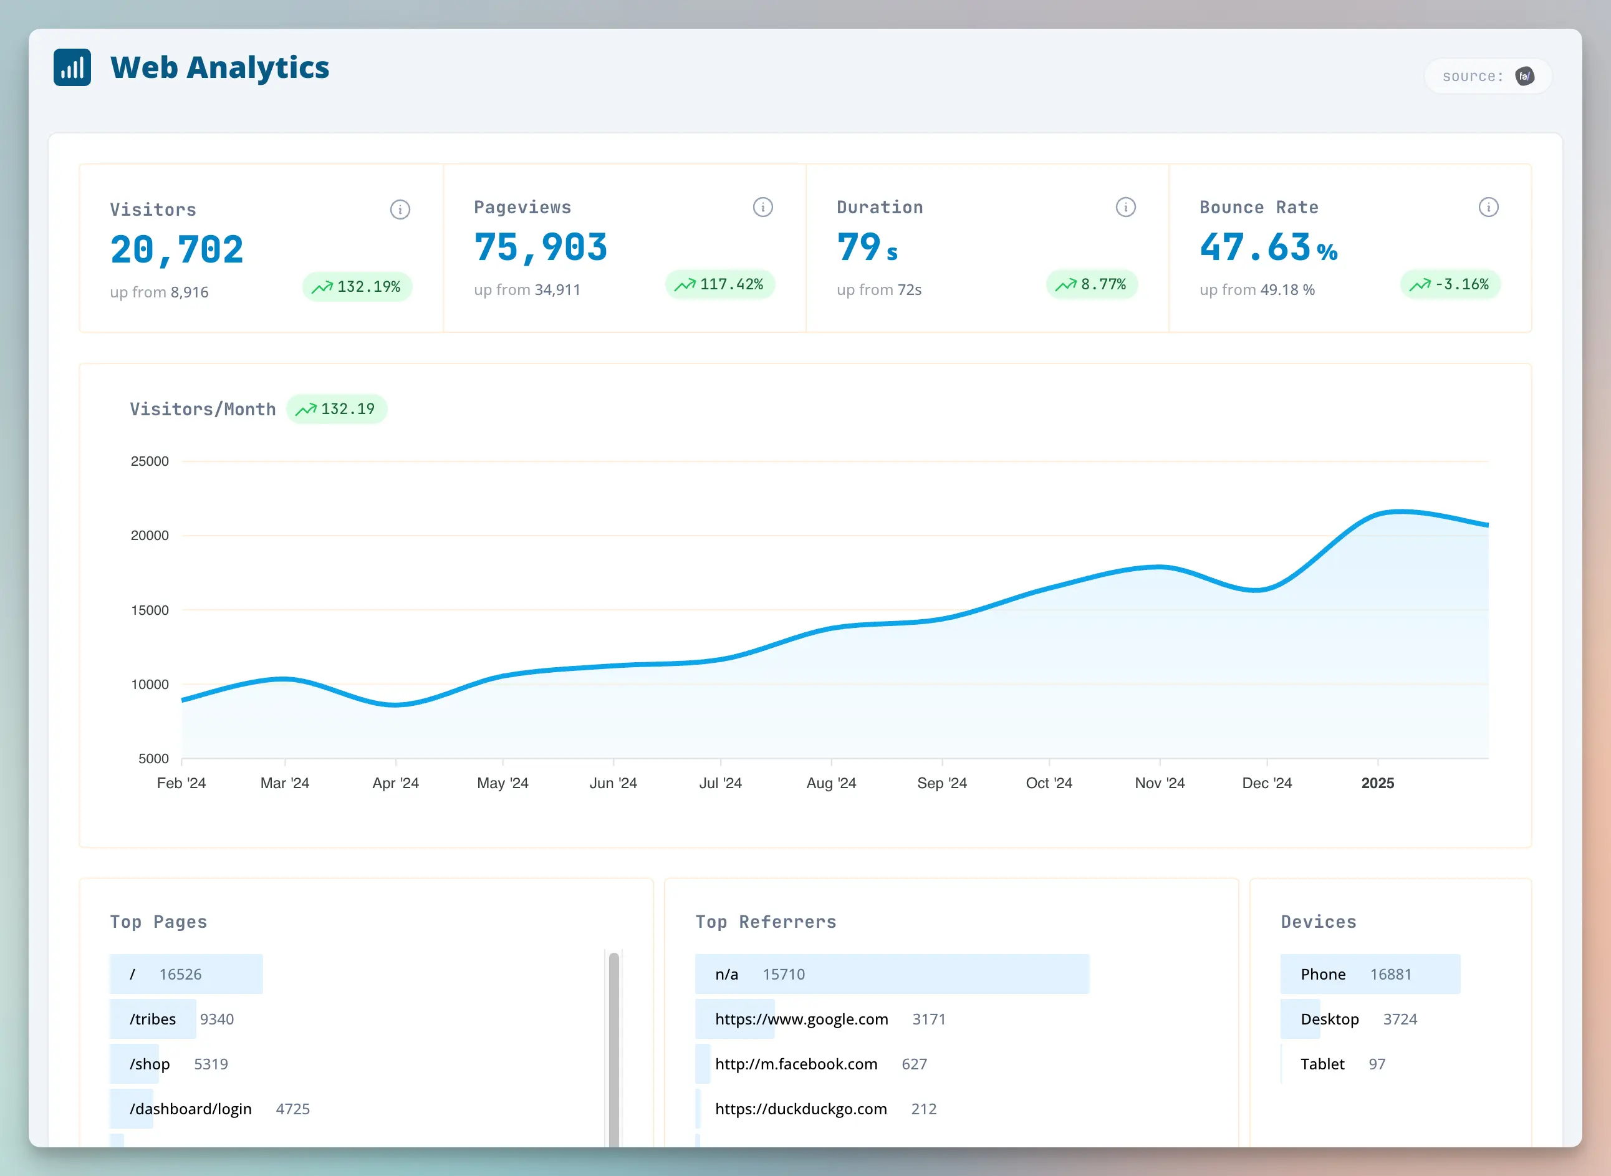
Task: Click the 2025 axis label
Action: coord(1378,783)
